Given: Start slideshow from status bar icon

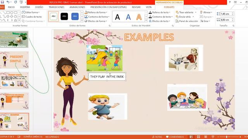Looking at the screenshot, I should (213, 137).
